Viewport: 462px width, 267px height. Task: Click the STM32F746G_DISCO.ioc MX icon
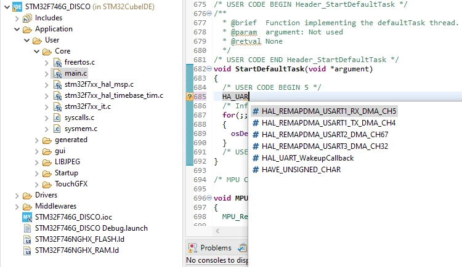point(27,217)
